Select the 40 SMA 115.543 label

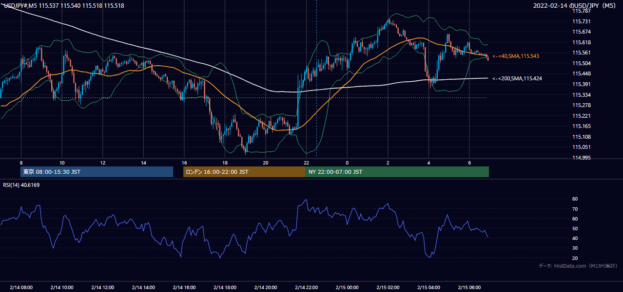tap(516, 56)
